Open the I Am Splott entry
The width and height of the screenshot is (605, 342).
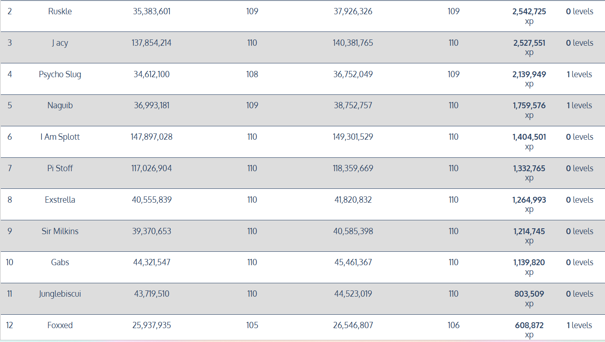[x=60, y=137]
